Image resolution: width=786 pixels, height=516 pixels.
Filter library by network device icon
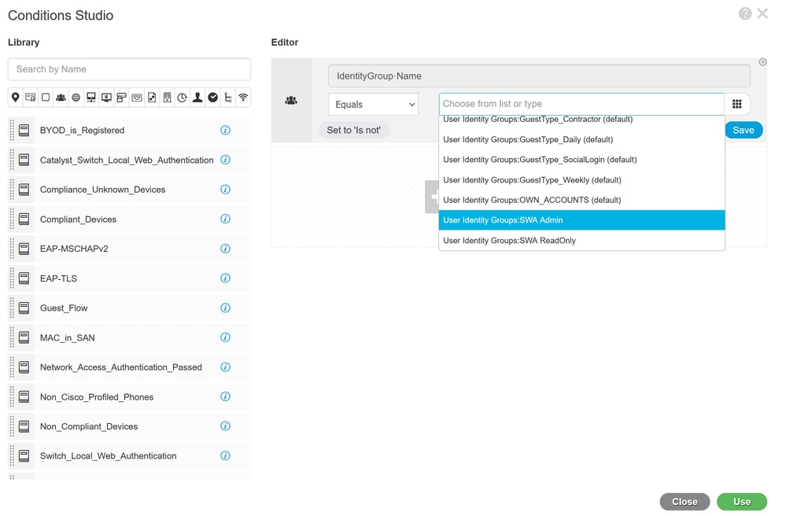[x=91, y=98]
